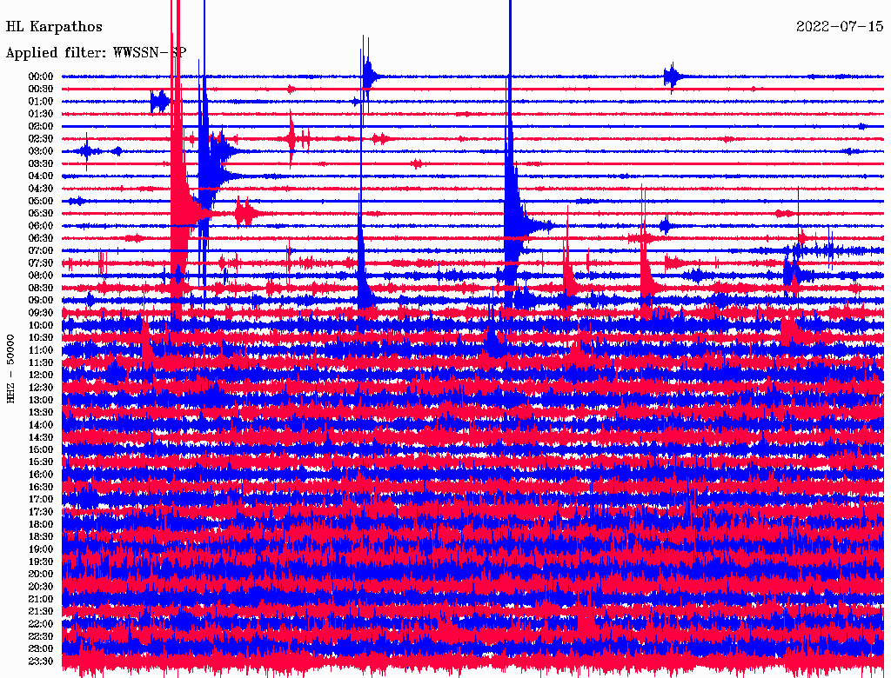
Task: Select the 11:30 time label
Action: click(x=41, y=362)
